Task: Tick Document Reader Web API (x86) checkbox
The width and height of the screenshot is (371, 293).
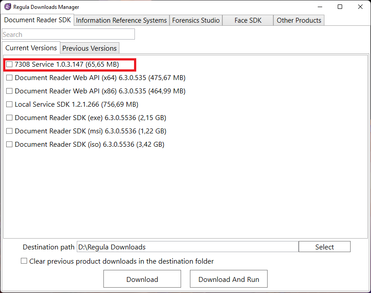Action: click(x=9, y=91)
